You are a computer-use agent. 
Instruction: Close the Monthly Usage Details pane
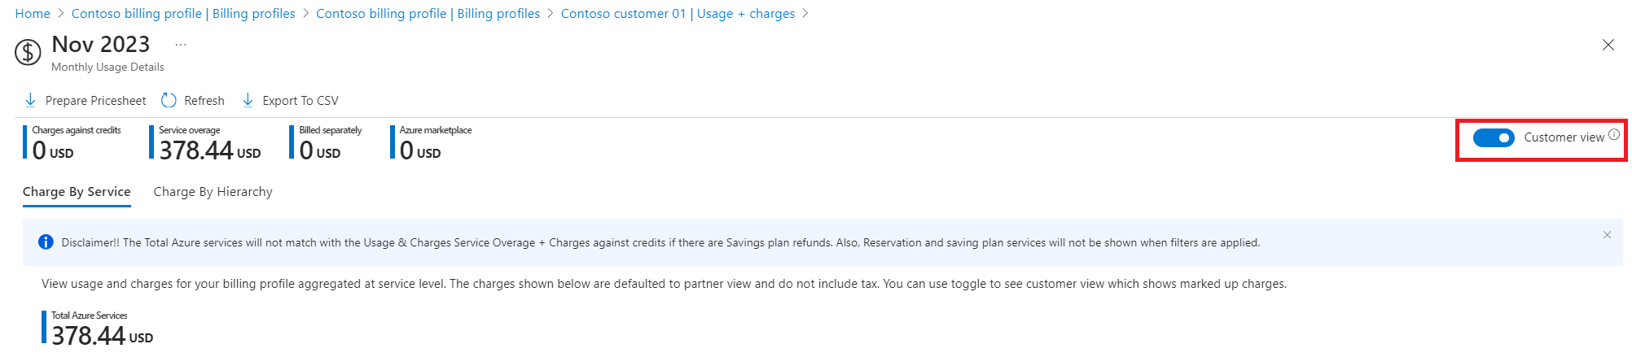[1608, 45]
